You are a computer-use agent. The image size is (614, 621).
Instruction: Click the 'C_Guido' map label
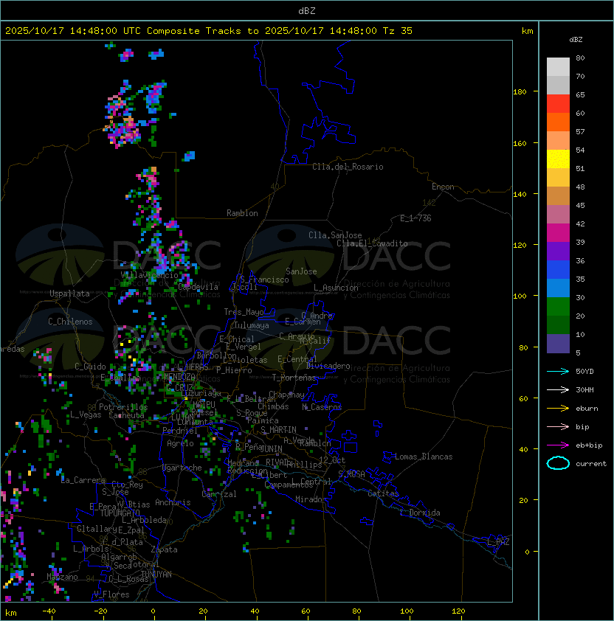click(90, 367)
